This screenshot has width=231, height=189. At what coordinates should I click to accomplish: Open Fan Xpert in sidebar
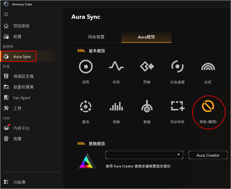pos(17,98)
